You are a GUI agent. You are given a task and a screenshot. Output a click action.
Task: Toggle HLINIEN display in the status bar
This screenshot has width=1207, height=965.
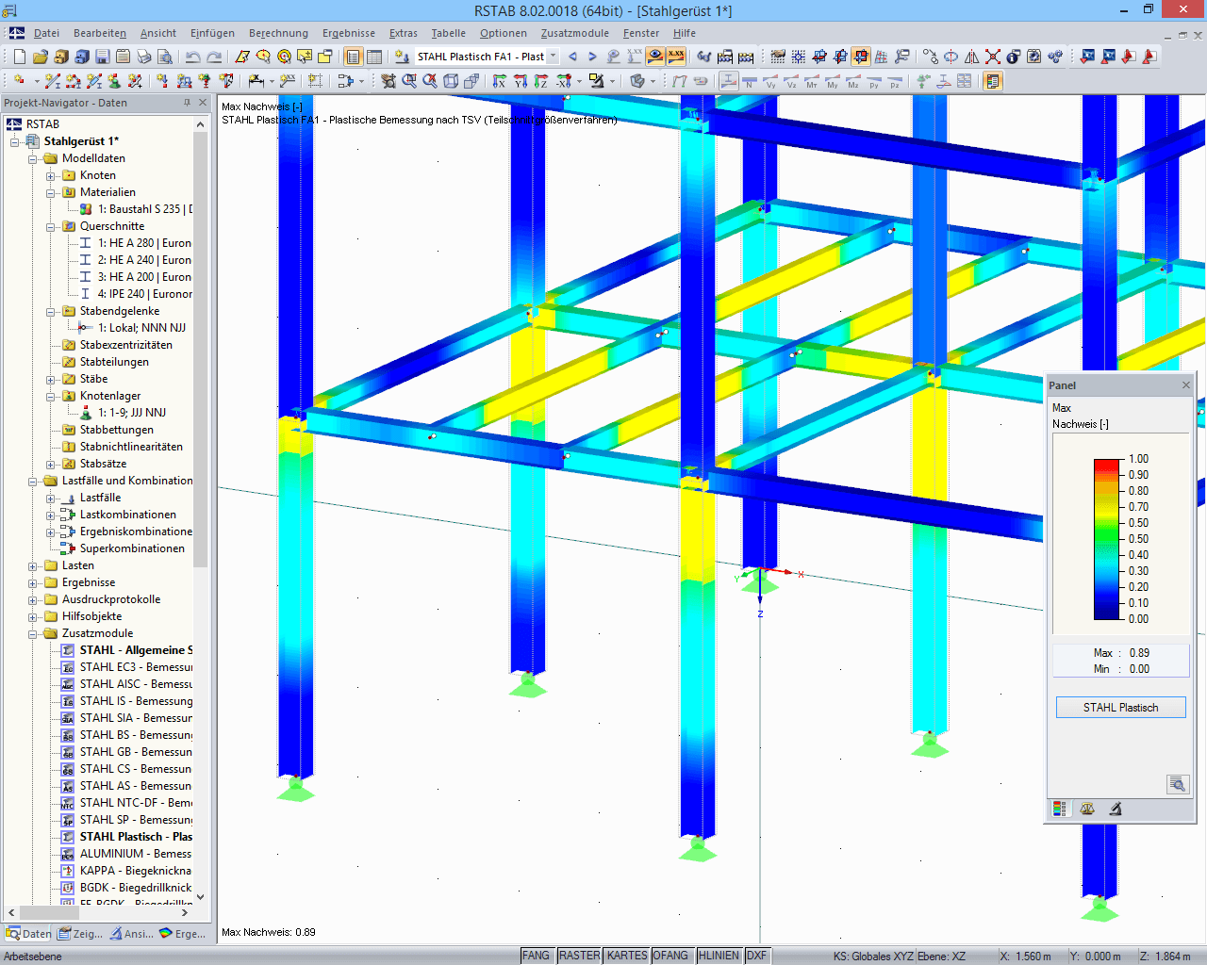click(719, 955)
